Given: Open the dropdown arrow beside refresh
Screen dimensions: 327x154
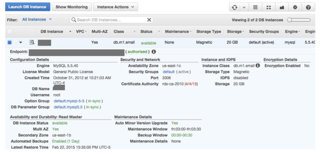Looking at the screenshot, I should [244, 7].
